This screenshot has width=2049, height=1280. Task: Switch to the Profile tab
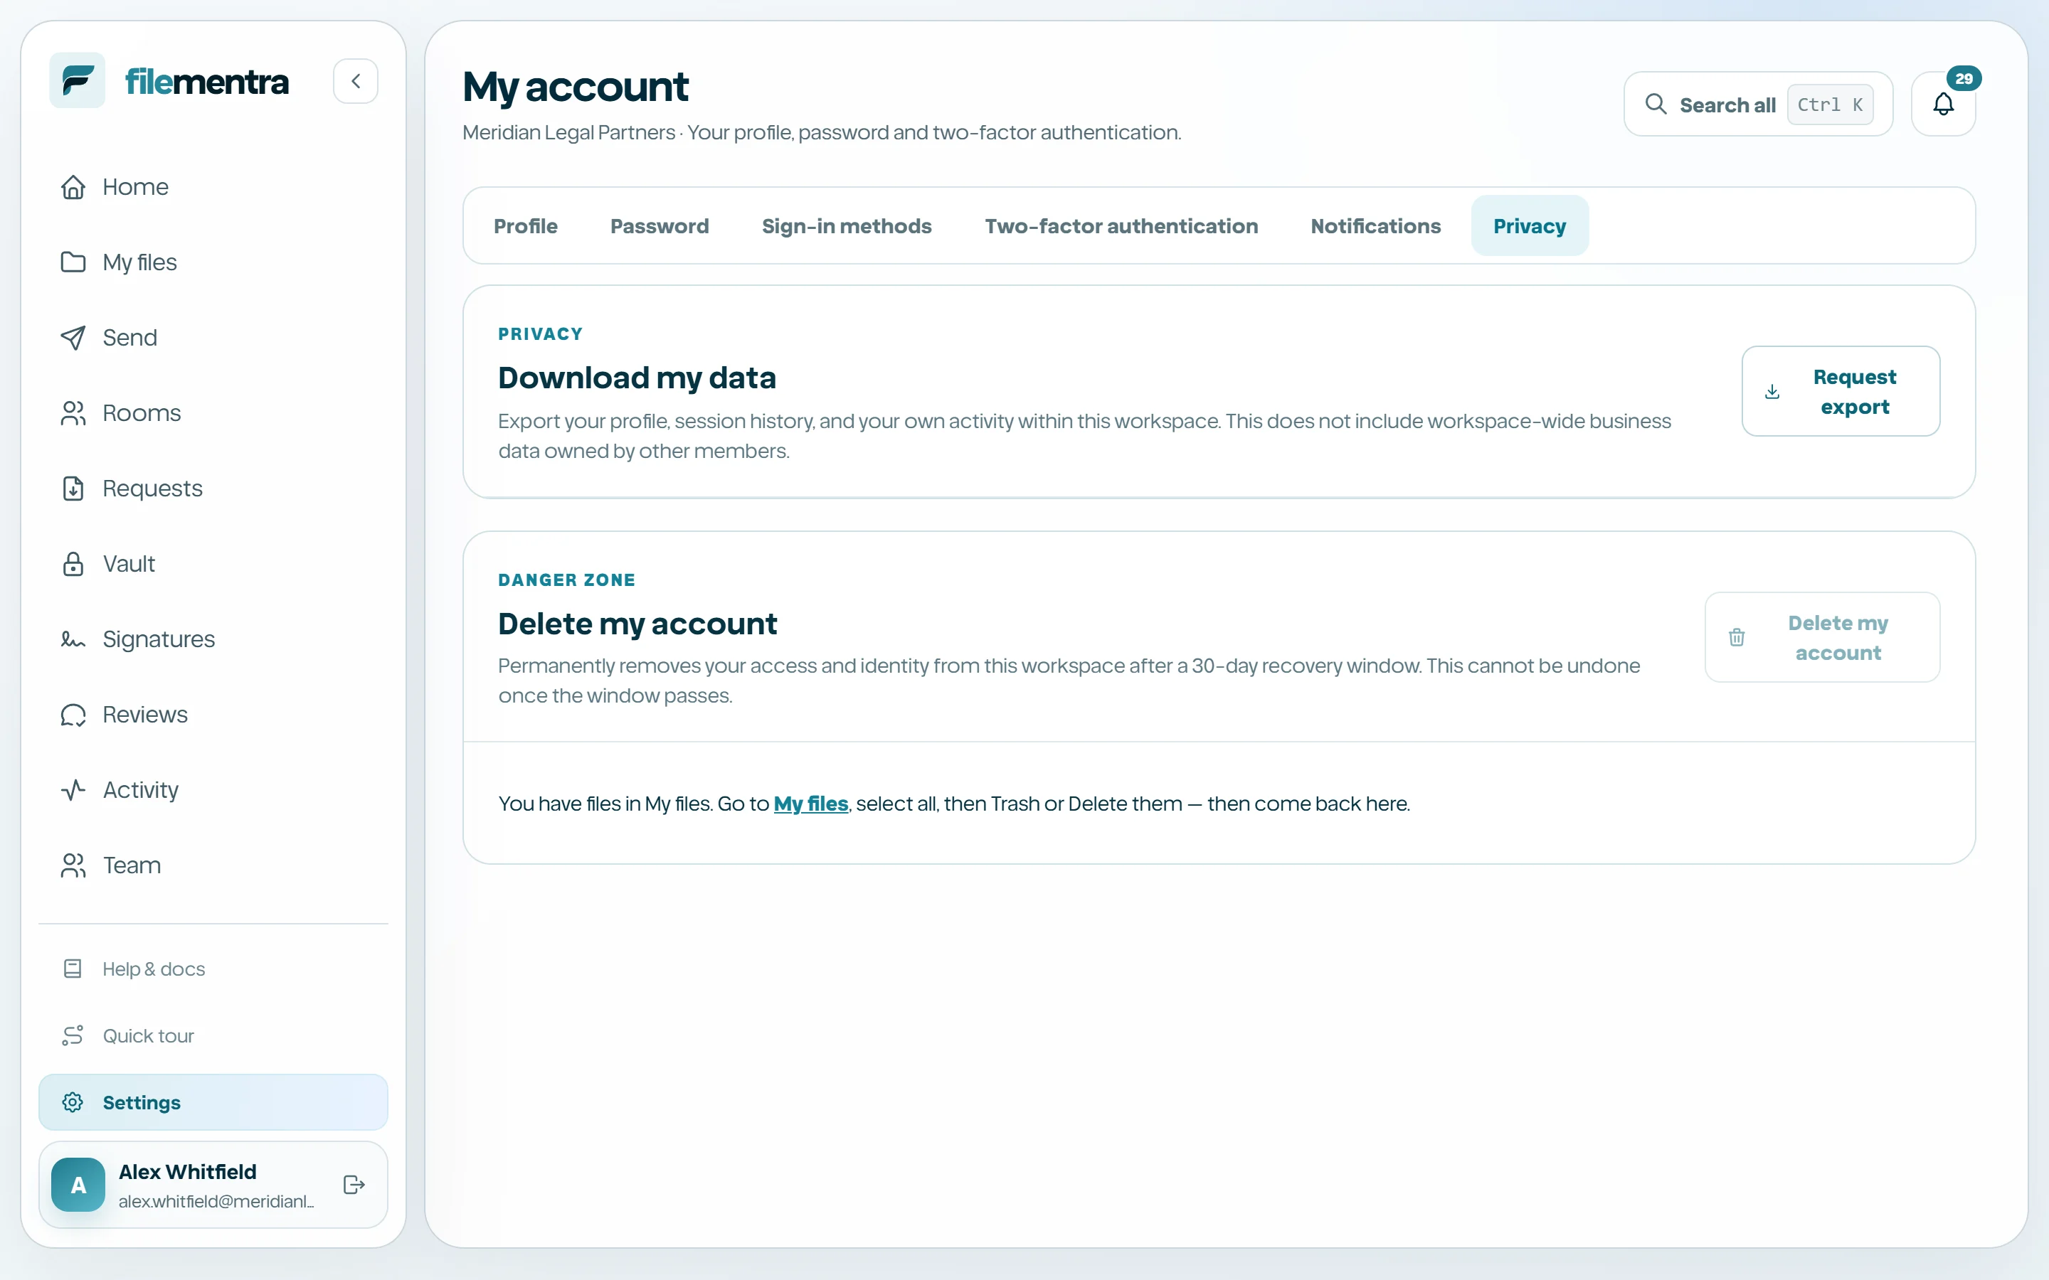pyautogui.click(x=526, y=226)
